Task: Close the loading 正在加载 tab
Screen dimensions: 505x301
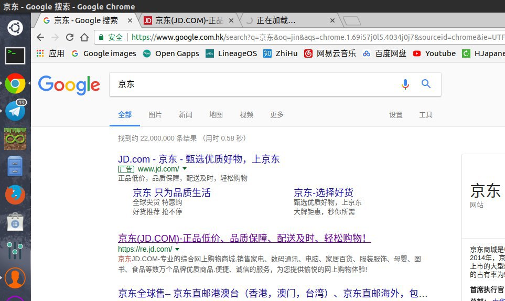Action: [x=332, y=20]
